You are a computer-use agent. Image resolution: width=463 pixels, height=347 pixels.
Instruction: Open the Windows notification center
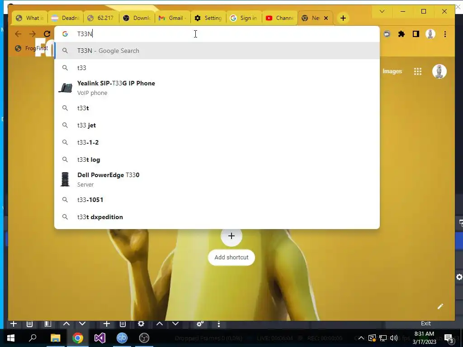click(x=449, y=338)
